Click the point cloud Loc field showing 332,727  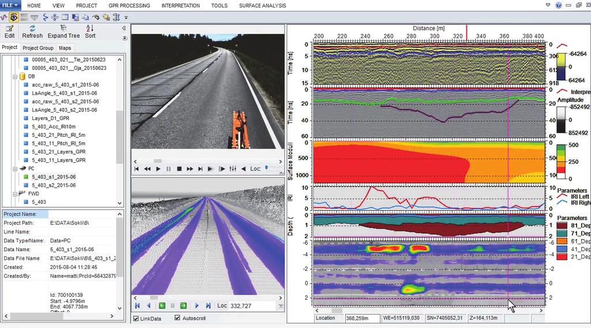click(x=253, y=305)
